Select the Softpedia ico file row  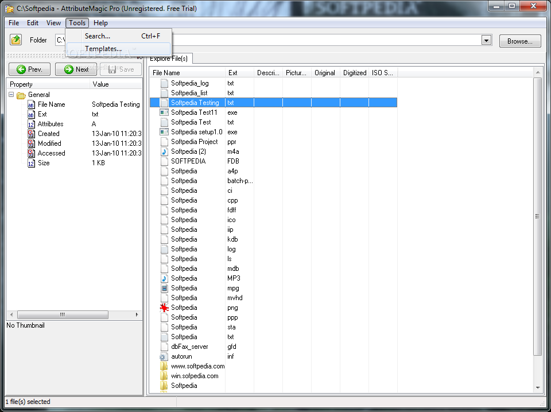[273, 220]
